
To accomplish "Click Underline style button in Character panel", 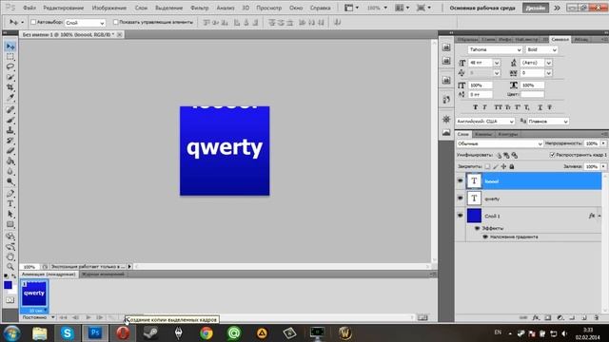I will (540, 107).
